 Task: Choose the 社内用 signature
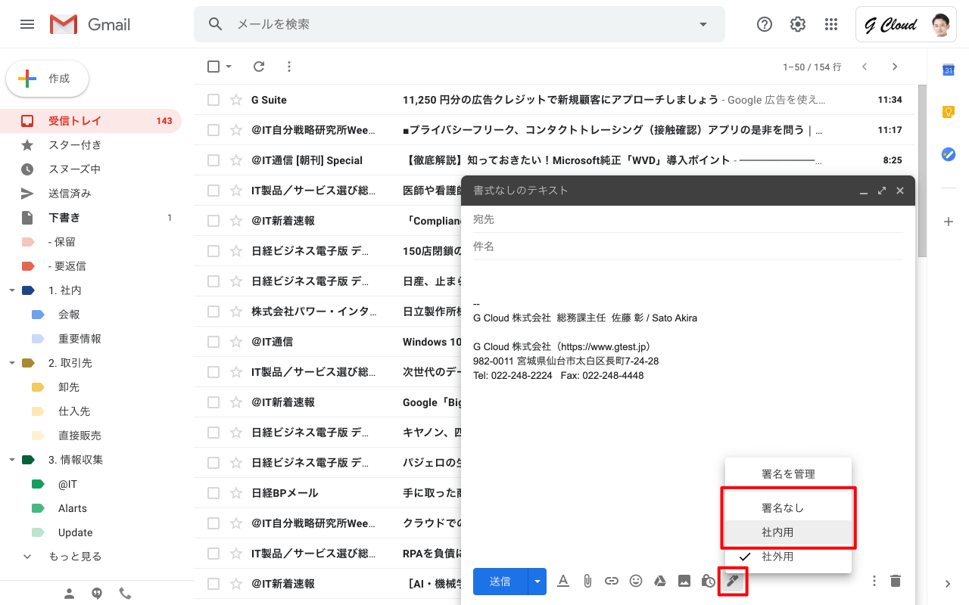[x=788, y=532]
